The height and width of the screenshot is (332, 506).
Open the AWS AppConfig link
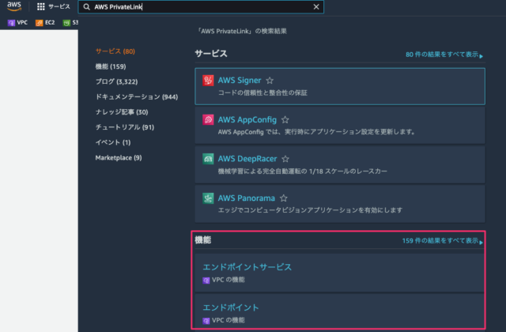tap(247, 119)
